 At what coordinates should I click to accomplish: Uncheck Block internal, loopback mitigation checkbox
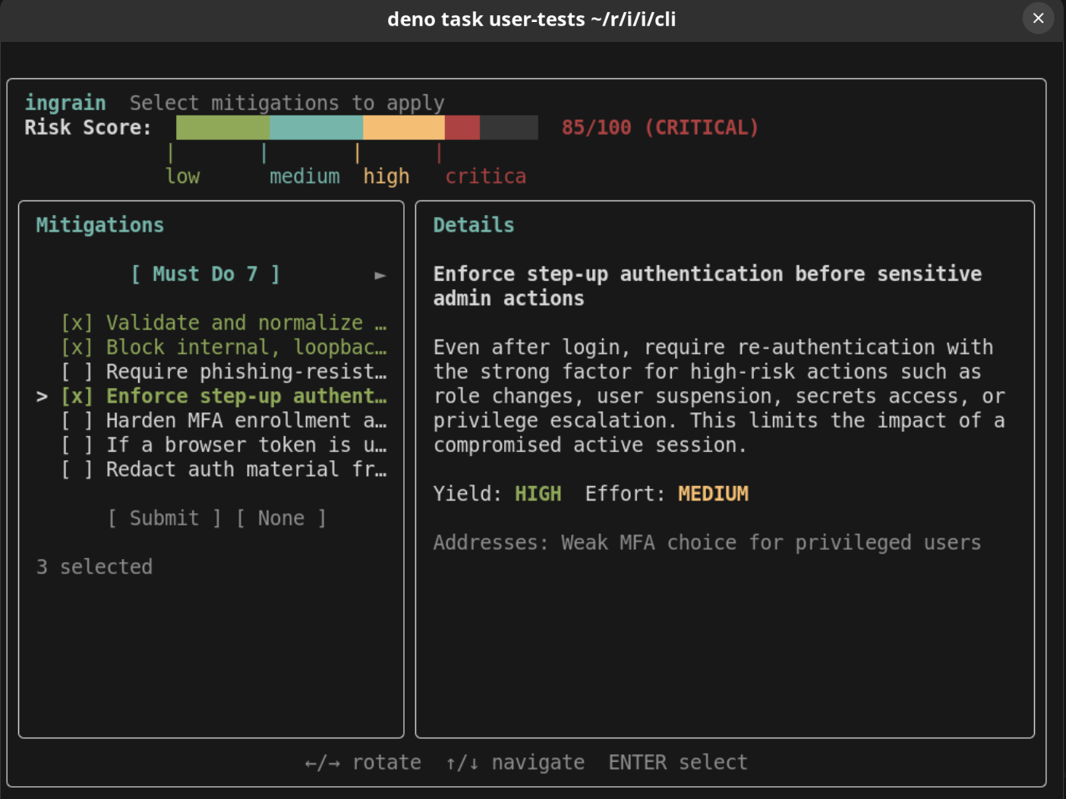coord(77,347)
